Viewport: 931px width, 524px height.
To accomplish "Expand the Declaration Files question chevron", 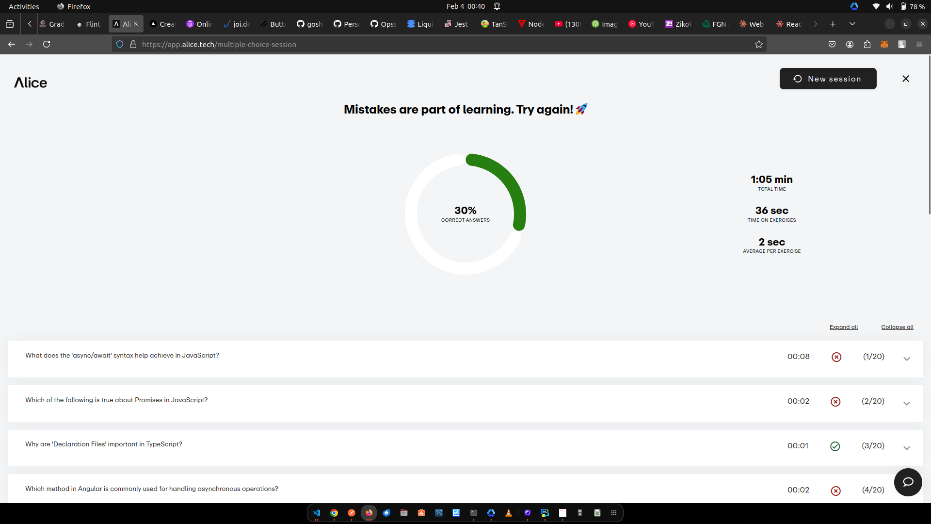I will click(x=906, y=448).
